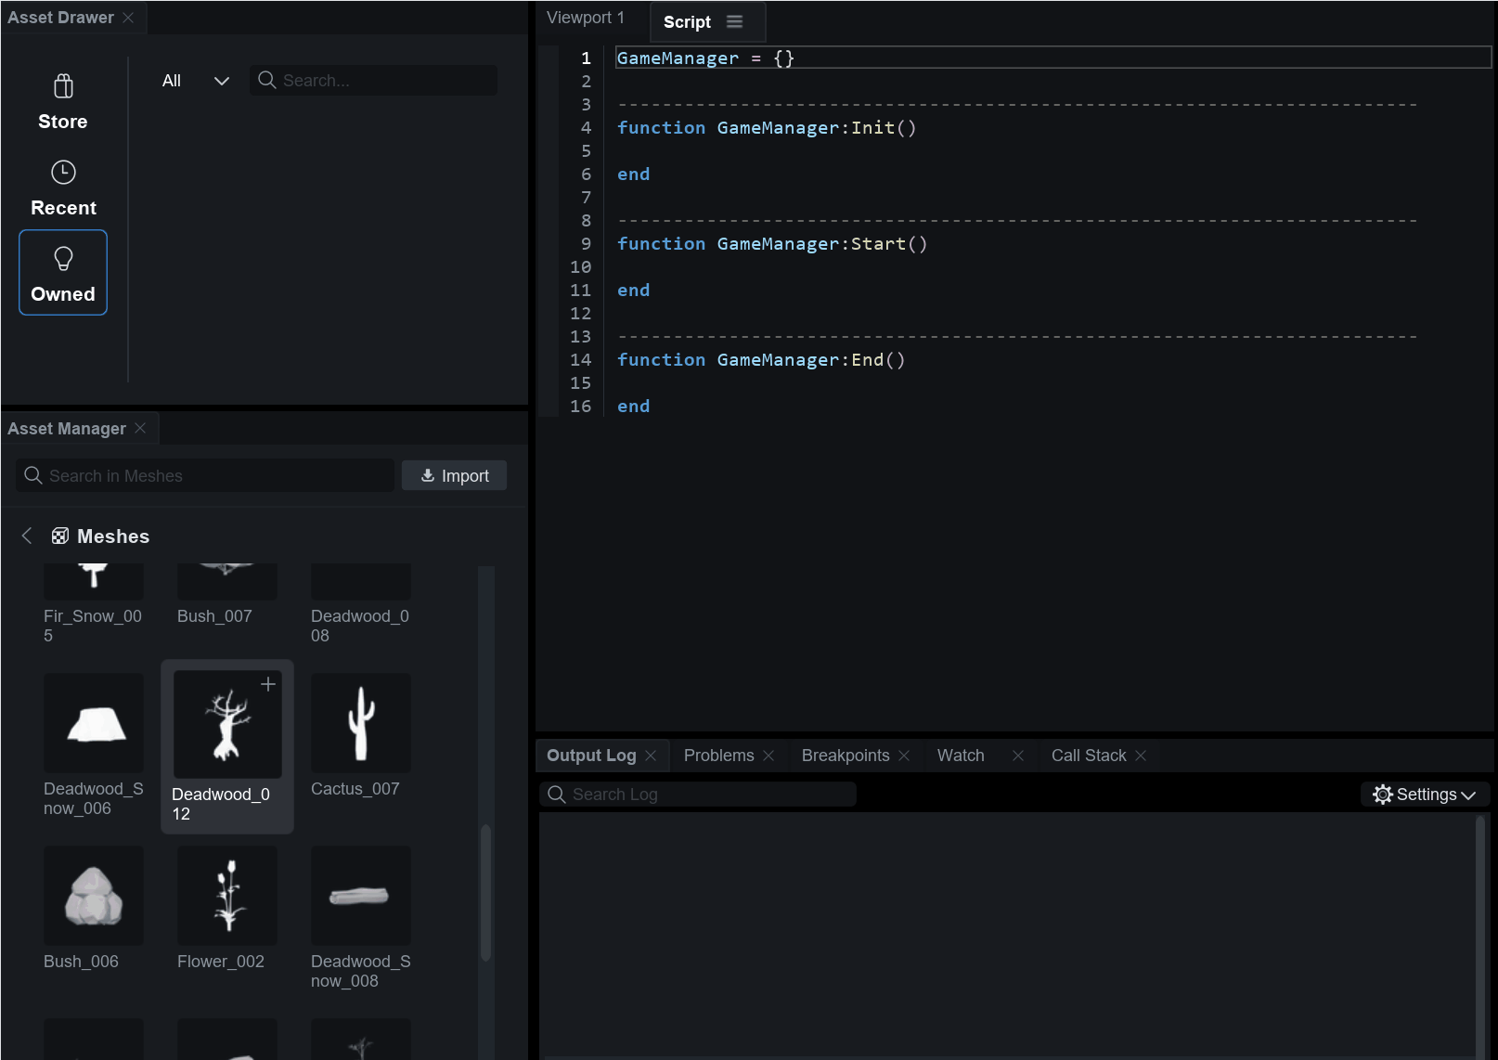Close the Breakpoints tab
Image resolution: width=1498 pixels, height=1060 pixels.
pos(904,756)
